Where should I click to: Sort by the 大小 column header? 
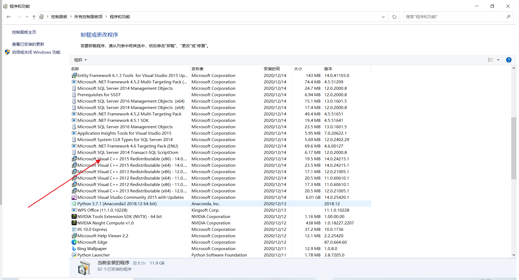tap(307, 69)
